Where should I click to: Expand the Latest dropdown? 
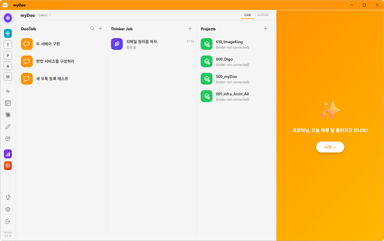tap(45, 15)
